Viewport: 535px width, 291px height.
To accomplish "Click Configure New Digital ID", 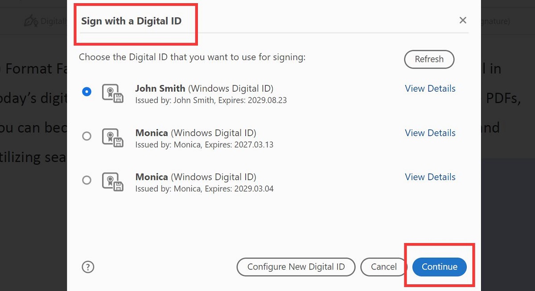I will tap(296, 267).
